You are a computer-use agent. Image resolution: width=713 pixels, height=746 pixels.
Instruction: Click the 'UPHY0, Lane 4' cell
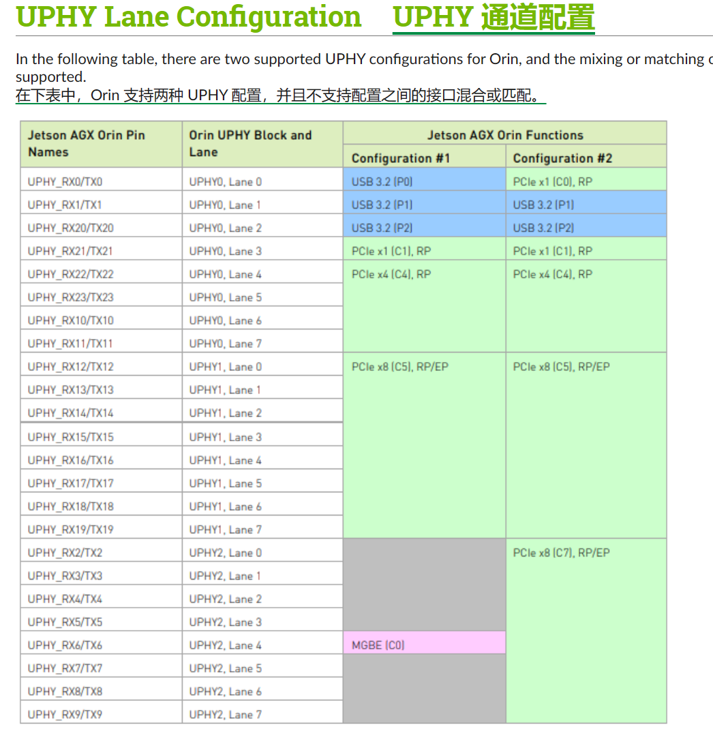262,272
